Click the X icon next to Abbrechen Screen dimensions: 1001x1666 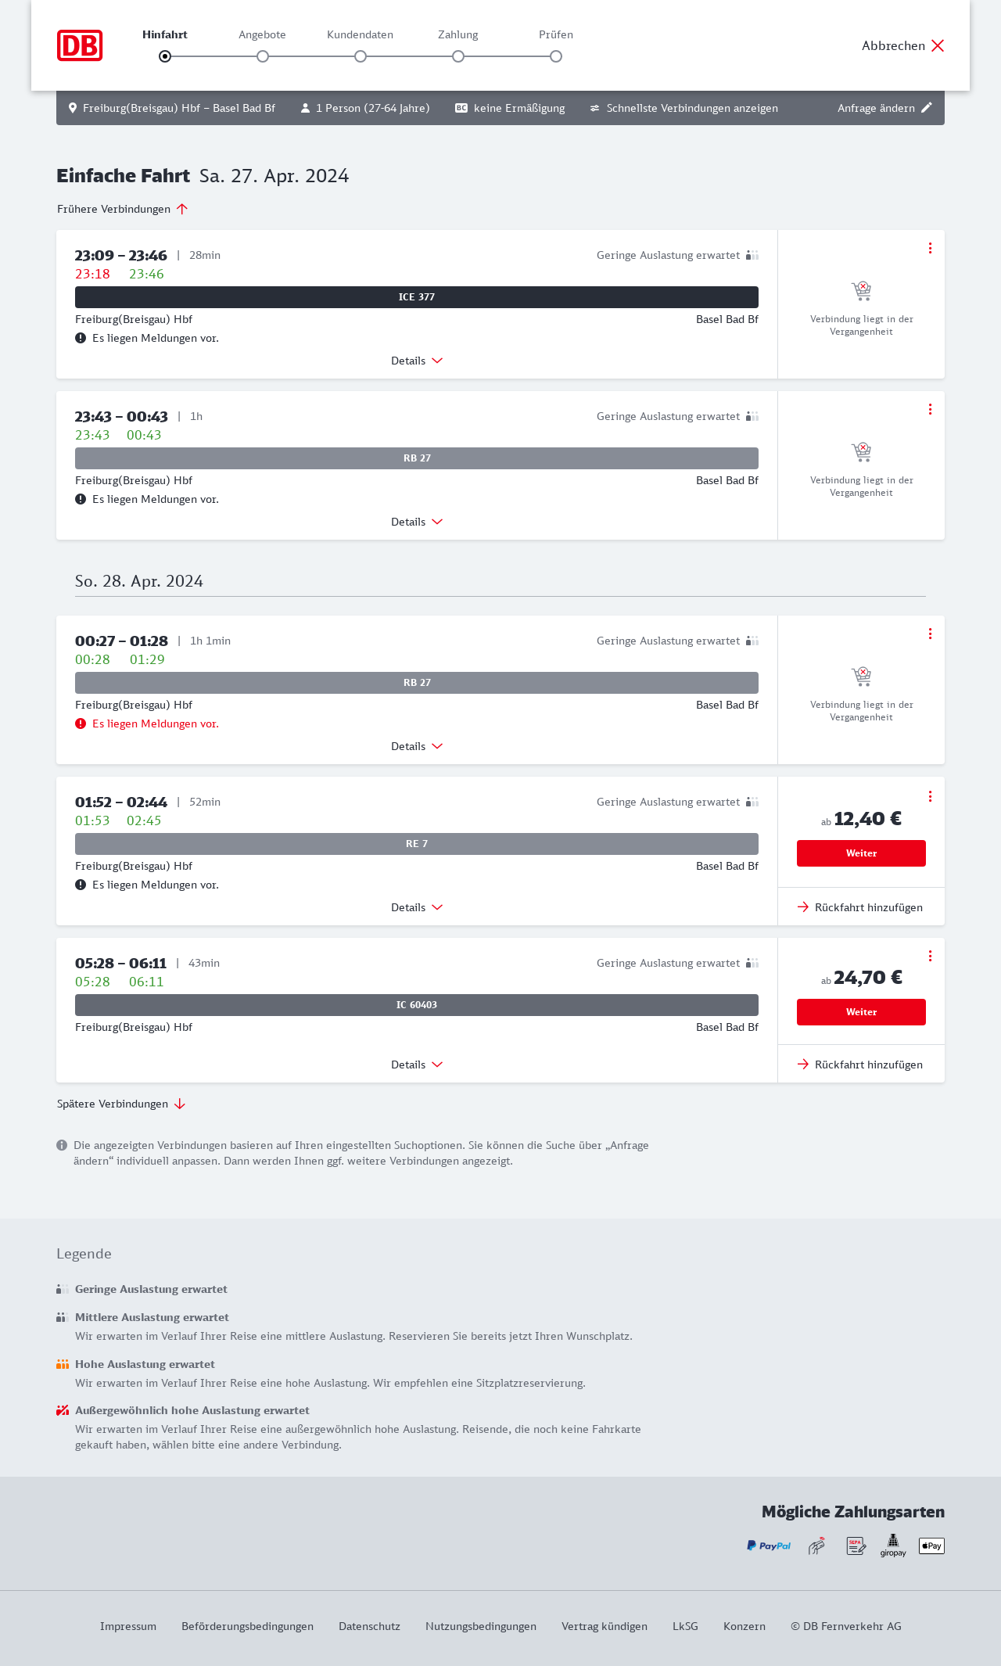tap(938, 45)
